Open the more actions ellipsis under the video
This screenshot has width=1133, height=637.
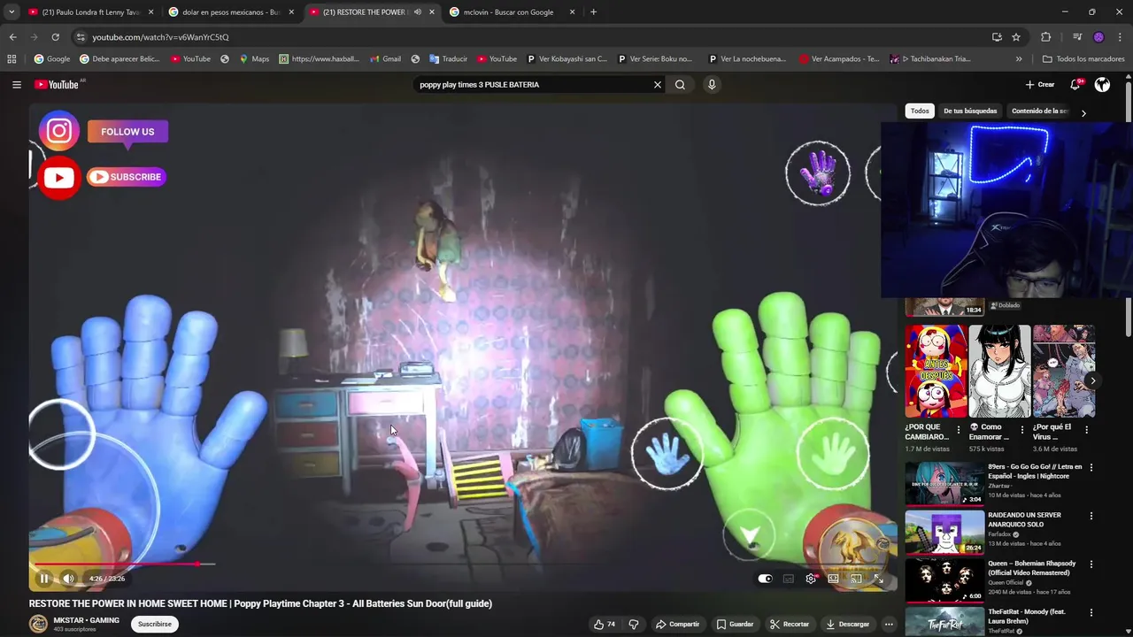click(x=889, y=624)
